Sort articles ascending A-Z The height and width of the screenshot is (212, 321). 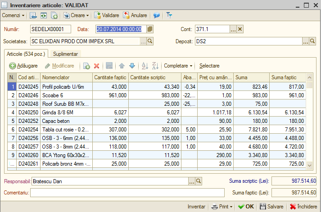pos(145,66)
